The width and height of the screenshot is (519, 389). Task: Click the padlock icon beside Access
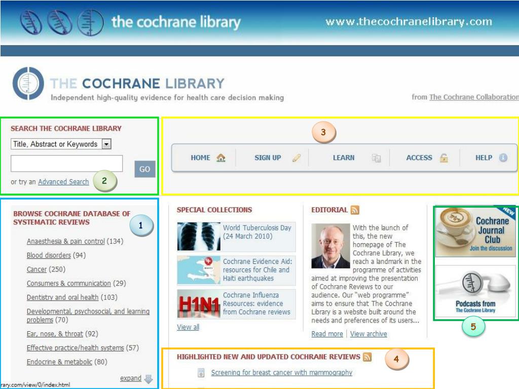coord(444,158)
